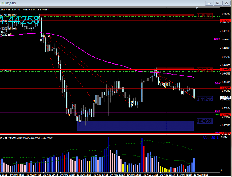232x177 pixels.
Task: Click the "30 Aug 13:15" time label
Action: click(84, 175)
